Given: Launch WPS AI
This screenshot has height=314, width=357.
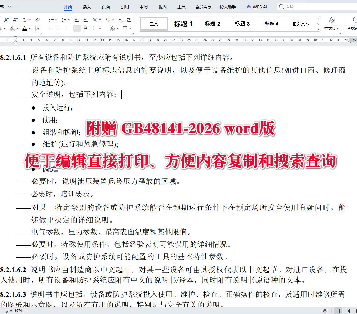Looking at the screenshot, I should click(x=257, y=7).
